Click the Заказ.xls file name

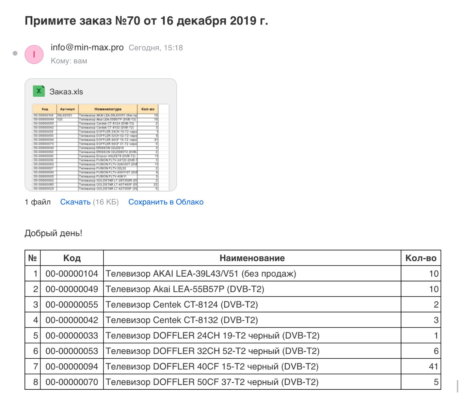click(x=66, y=92)
